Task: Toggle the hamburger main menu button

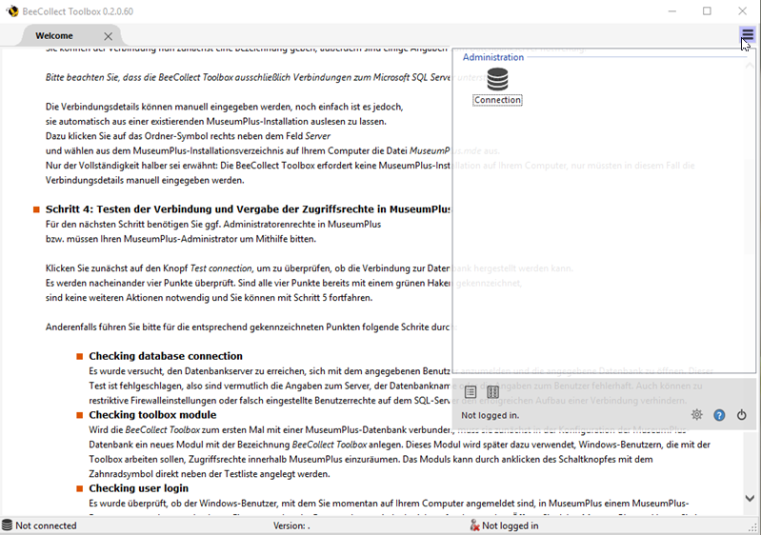Action: (x=747, y=35)
